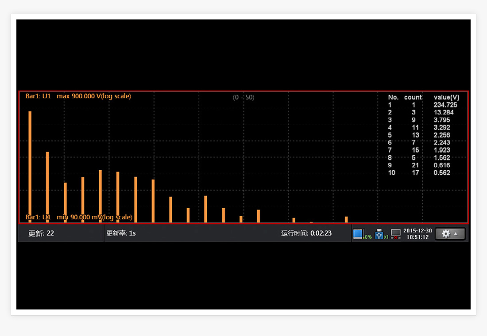This screenshot has height=336, width=487.
Task: Click the count column header
Action: point(413,97)
